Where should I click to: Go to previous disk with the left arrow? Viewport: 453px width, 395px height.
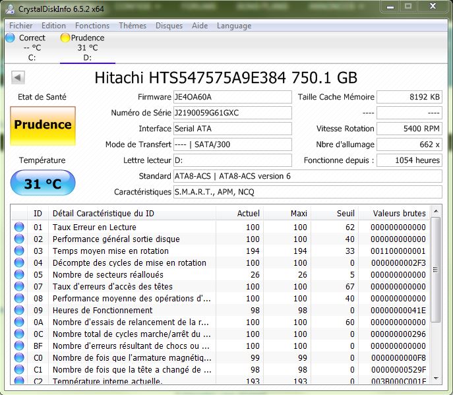click(x=18, y=77)
